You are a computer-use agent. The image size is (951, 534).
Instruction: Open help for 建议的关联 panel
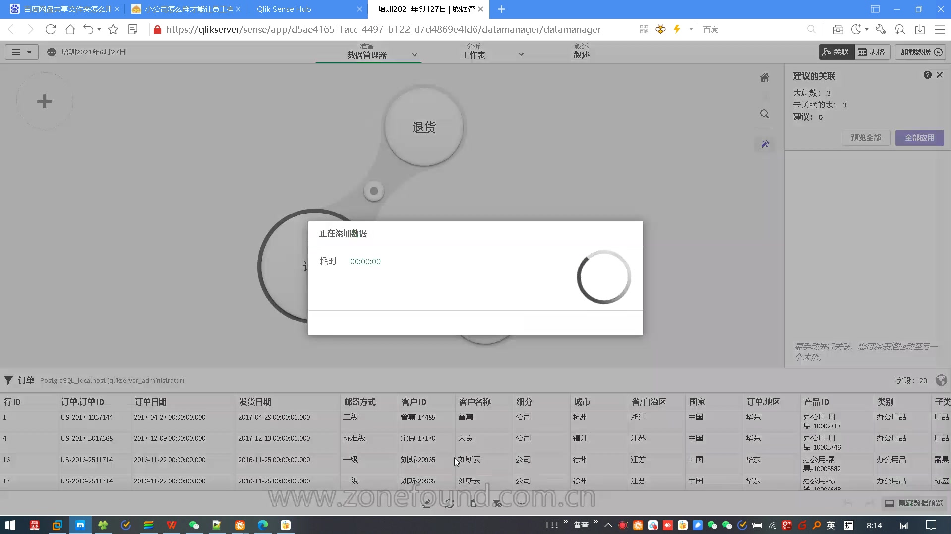(x=927, y=75)
